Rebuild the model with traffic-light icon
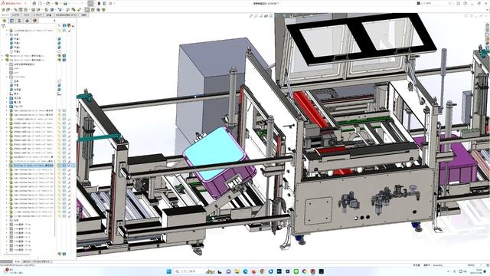 tap(99, 3)
